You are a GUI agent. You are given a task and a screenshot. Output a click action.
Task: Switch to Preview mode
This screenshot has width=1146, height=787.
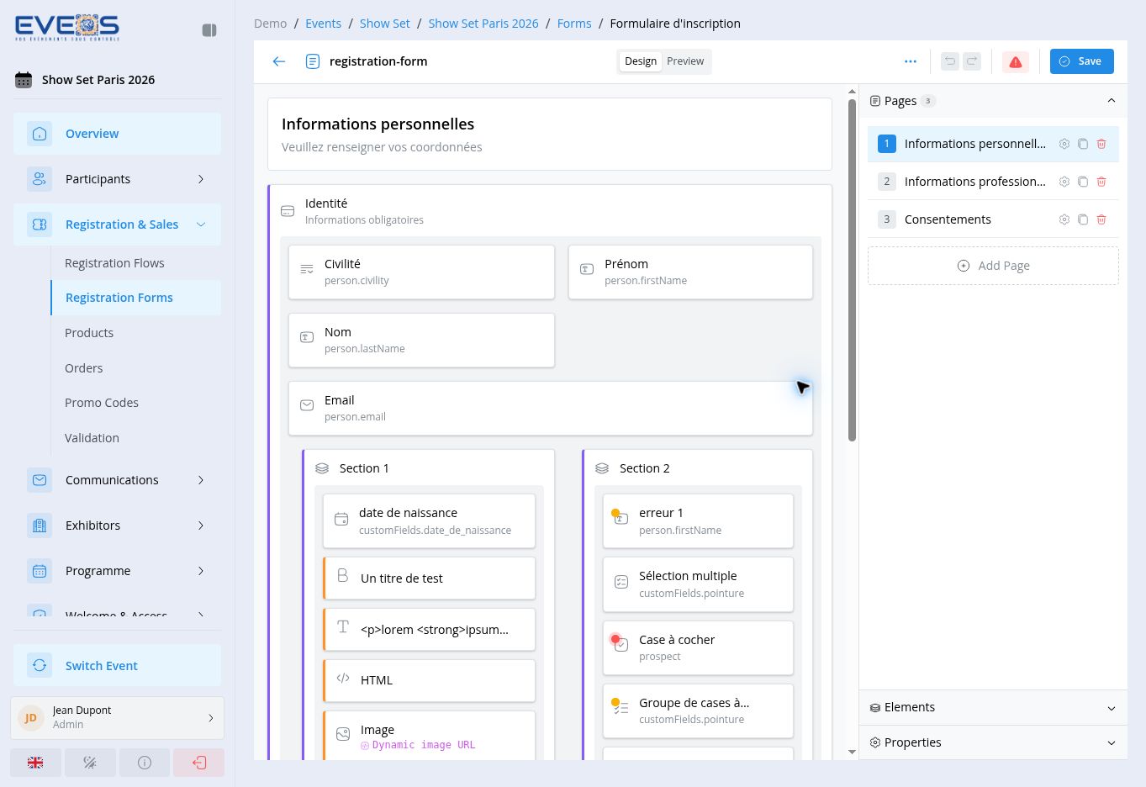[x=685, y=61]
